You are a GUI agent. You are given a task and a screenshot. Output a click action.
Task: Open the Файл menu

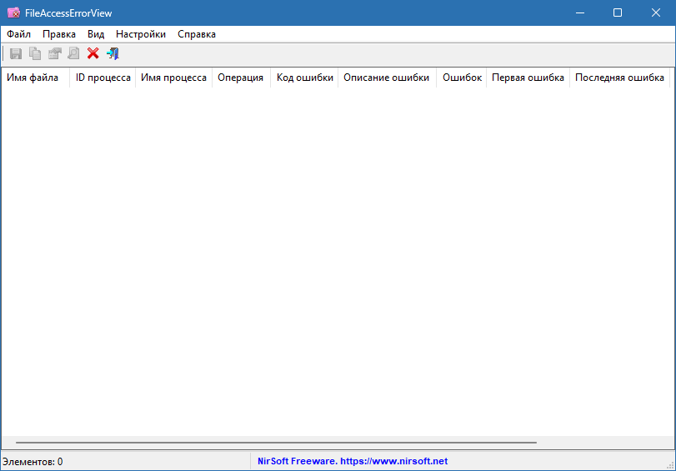18,34
